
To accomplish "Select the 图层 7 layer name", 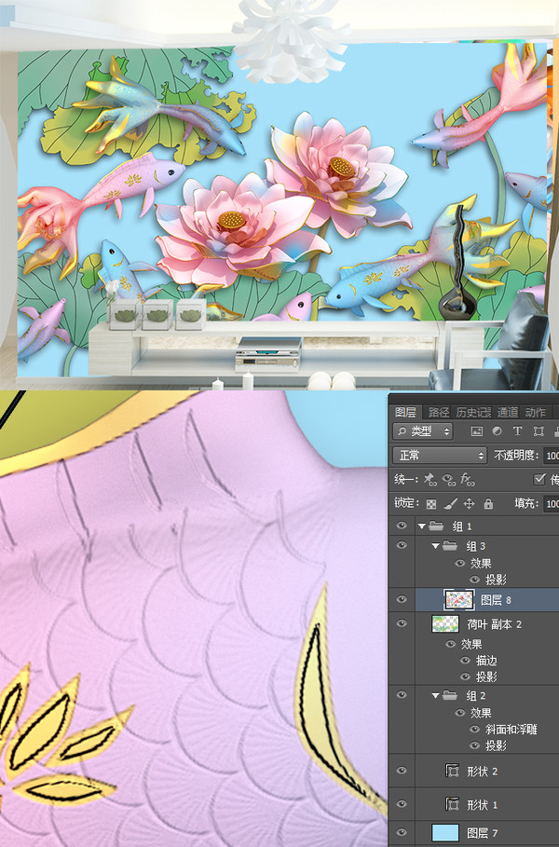I will [483, 833].
